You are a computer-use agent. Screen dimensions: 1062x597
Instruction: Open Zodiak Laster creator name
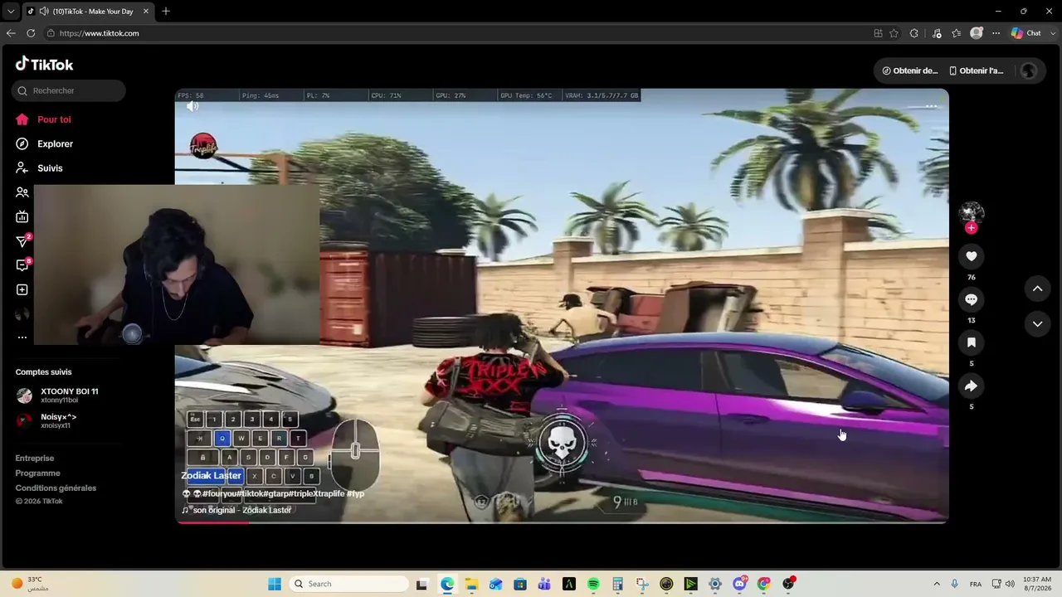point(212,475)
